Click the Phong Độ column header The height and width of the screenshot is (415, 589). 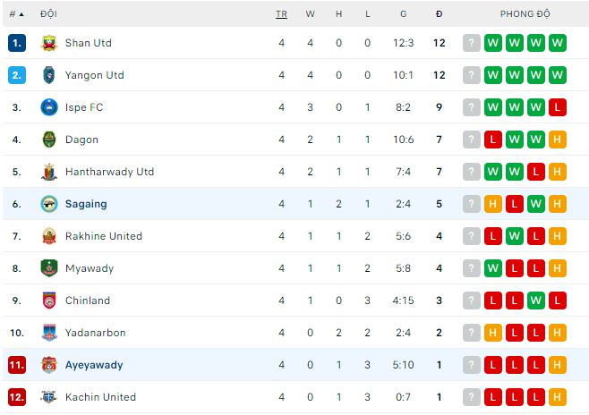tap(525, 14)
